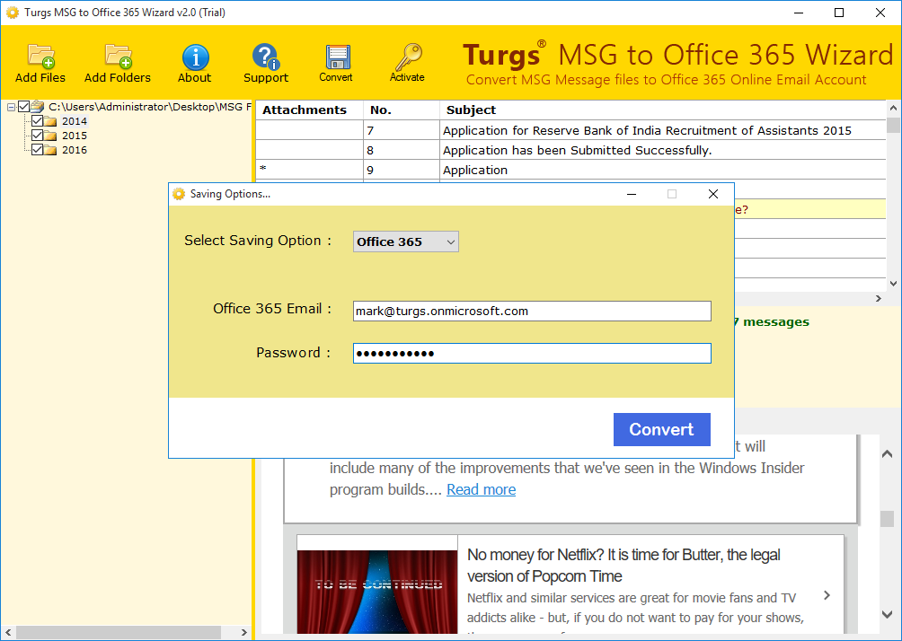Uncheck the 2015 folder checkbox
The width and height of the screenshot is (902, 641).
(38, 135)
